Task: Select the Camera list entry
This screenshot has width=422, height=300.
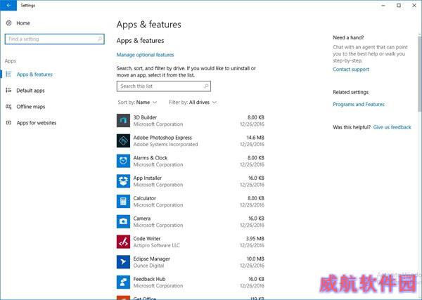Action: coord(191,221)
